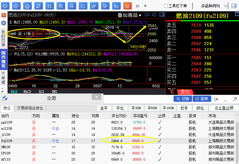Image resolution: width=239 pixels, height=164 pixels.
Task: Open the 叠加商品 dropdown
Action: tap(129, 15)
